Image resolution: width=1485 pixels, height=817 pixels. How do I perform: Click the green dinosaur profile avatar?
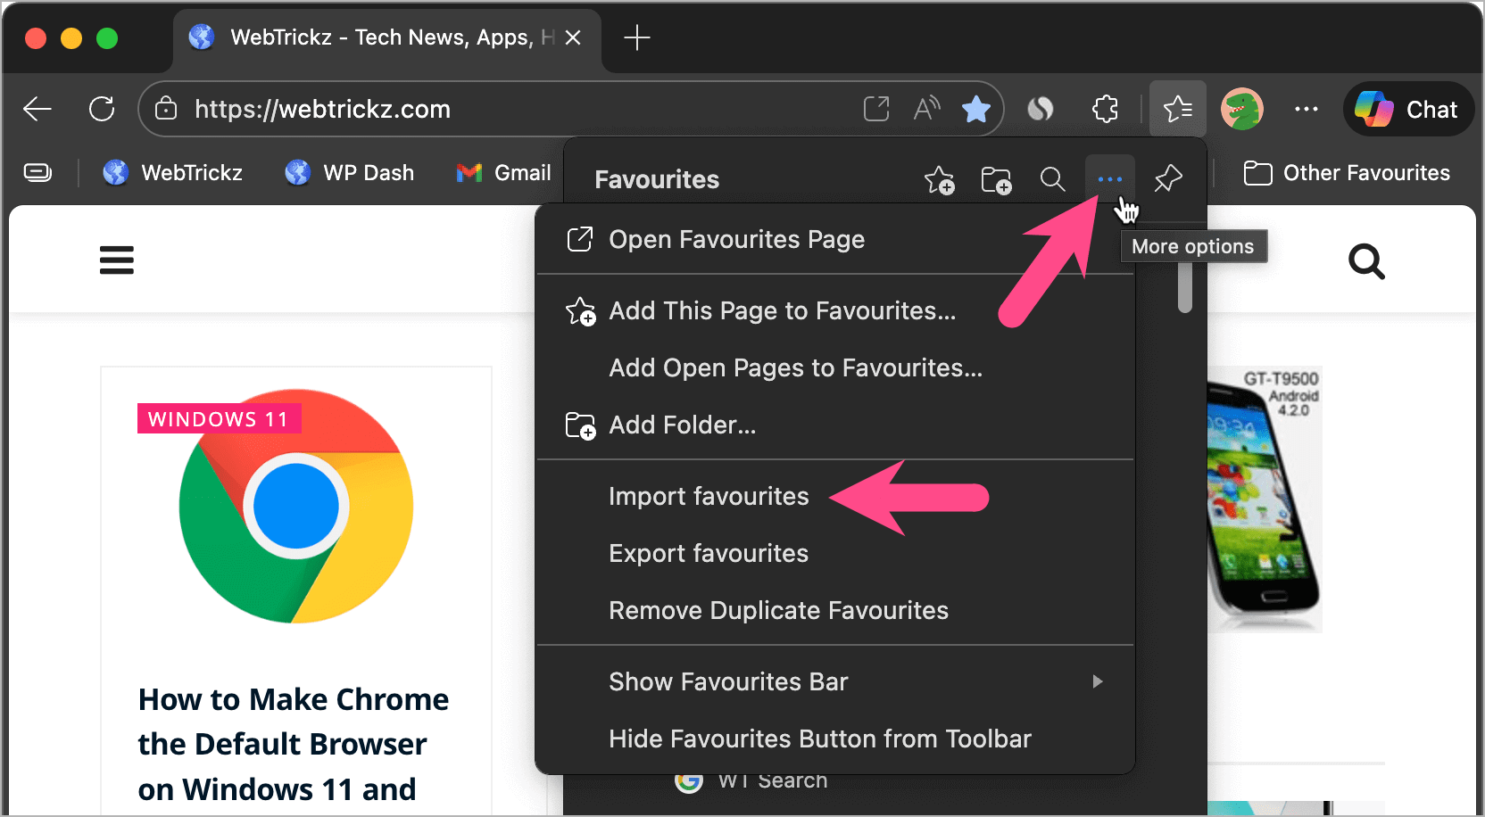tap(1241, 109)
